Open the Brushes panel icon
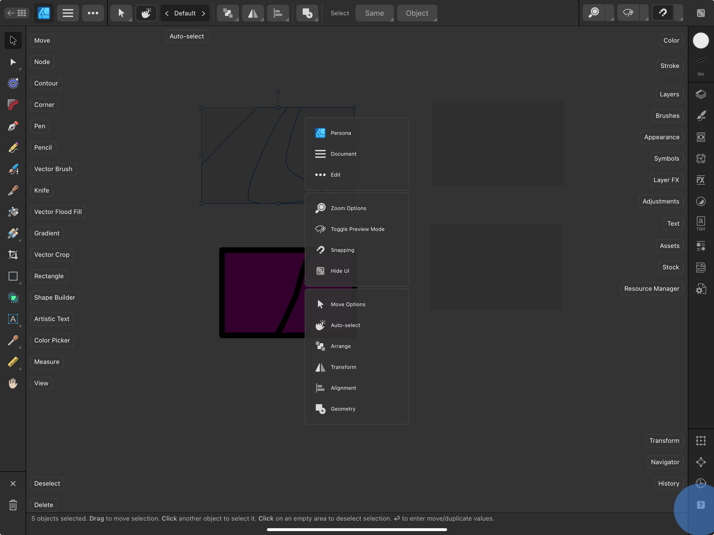714x535 pixels. (x=701, y=115)
